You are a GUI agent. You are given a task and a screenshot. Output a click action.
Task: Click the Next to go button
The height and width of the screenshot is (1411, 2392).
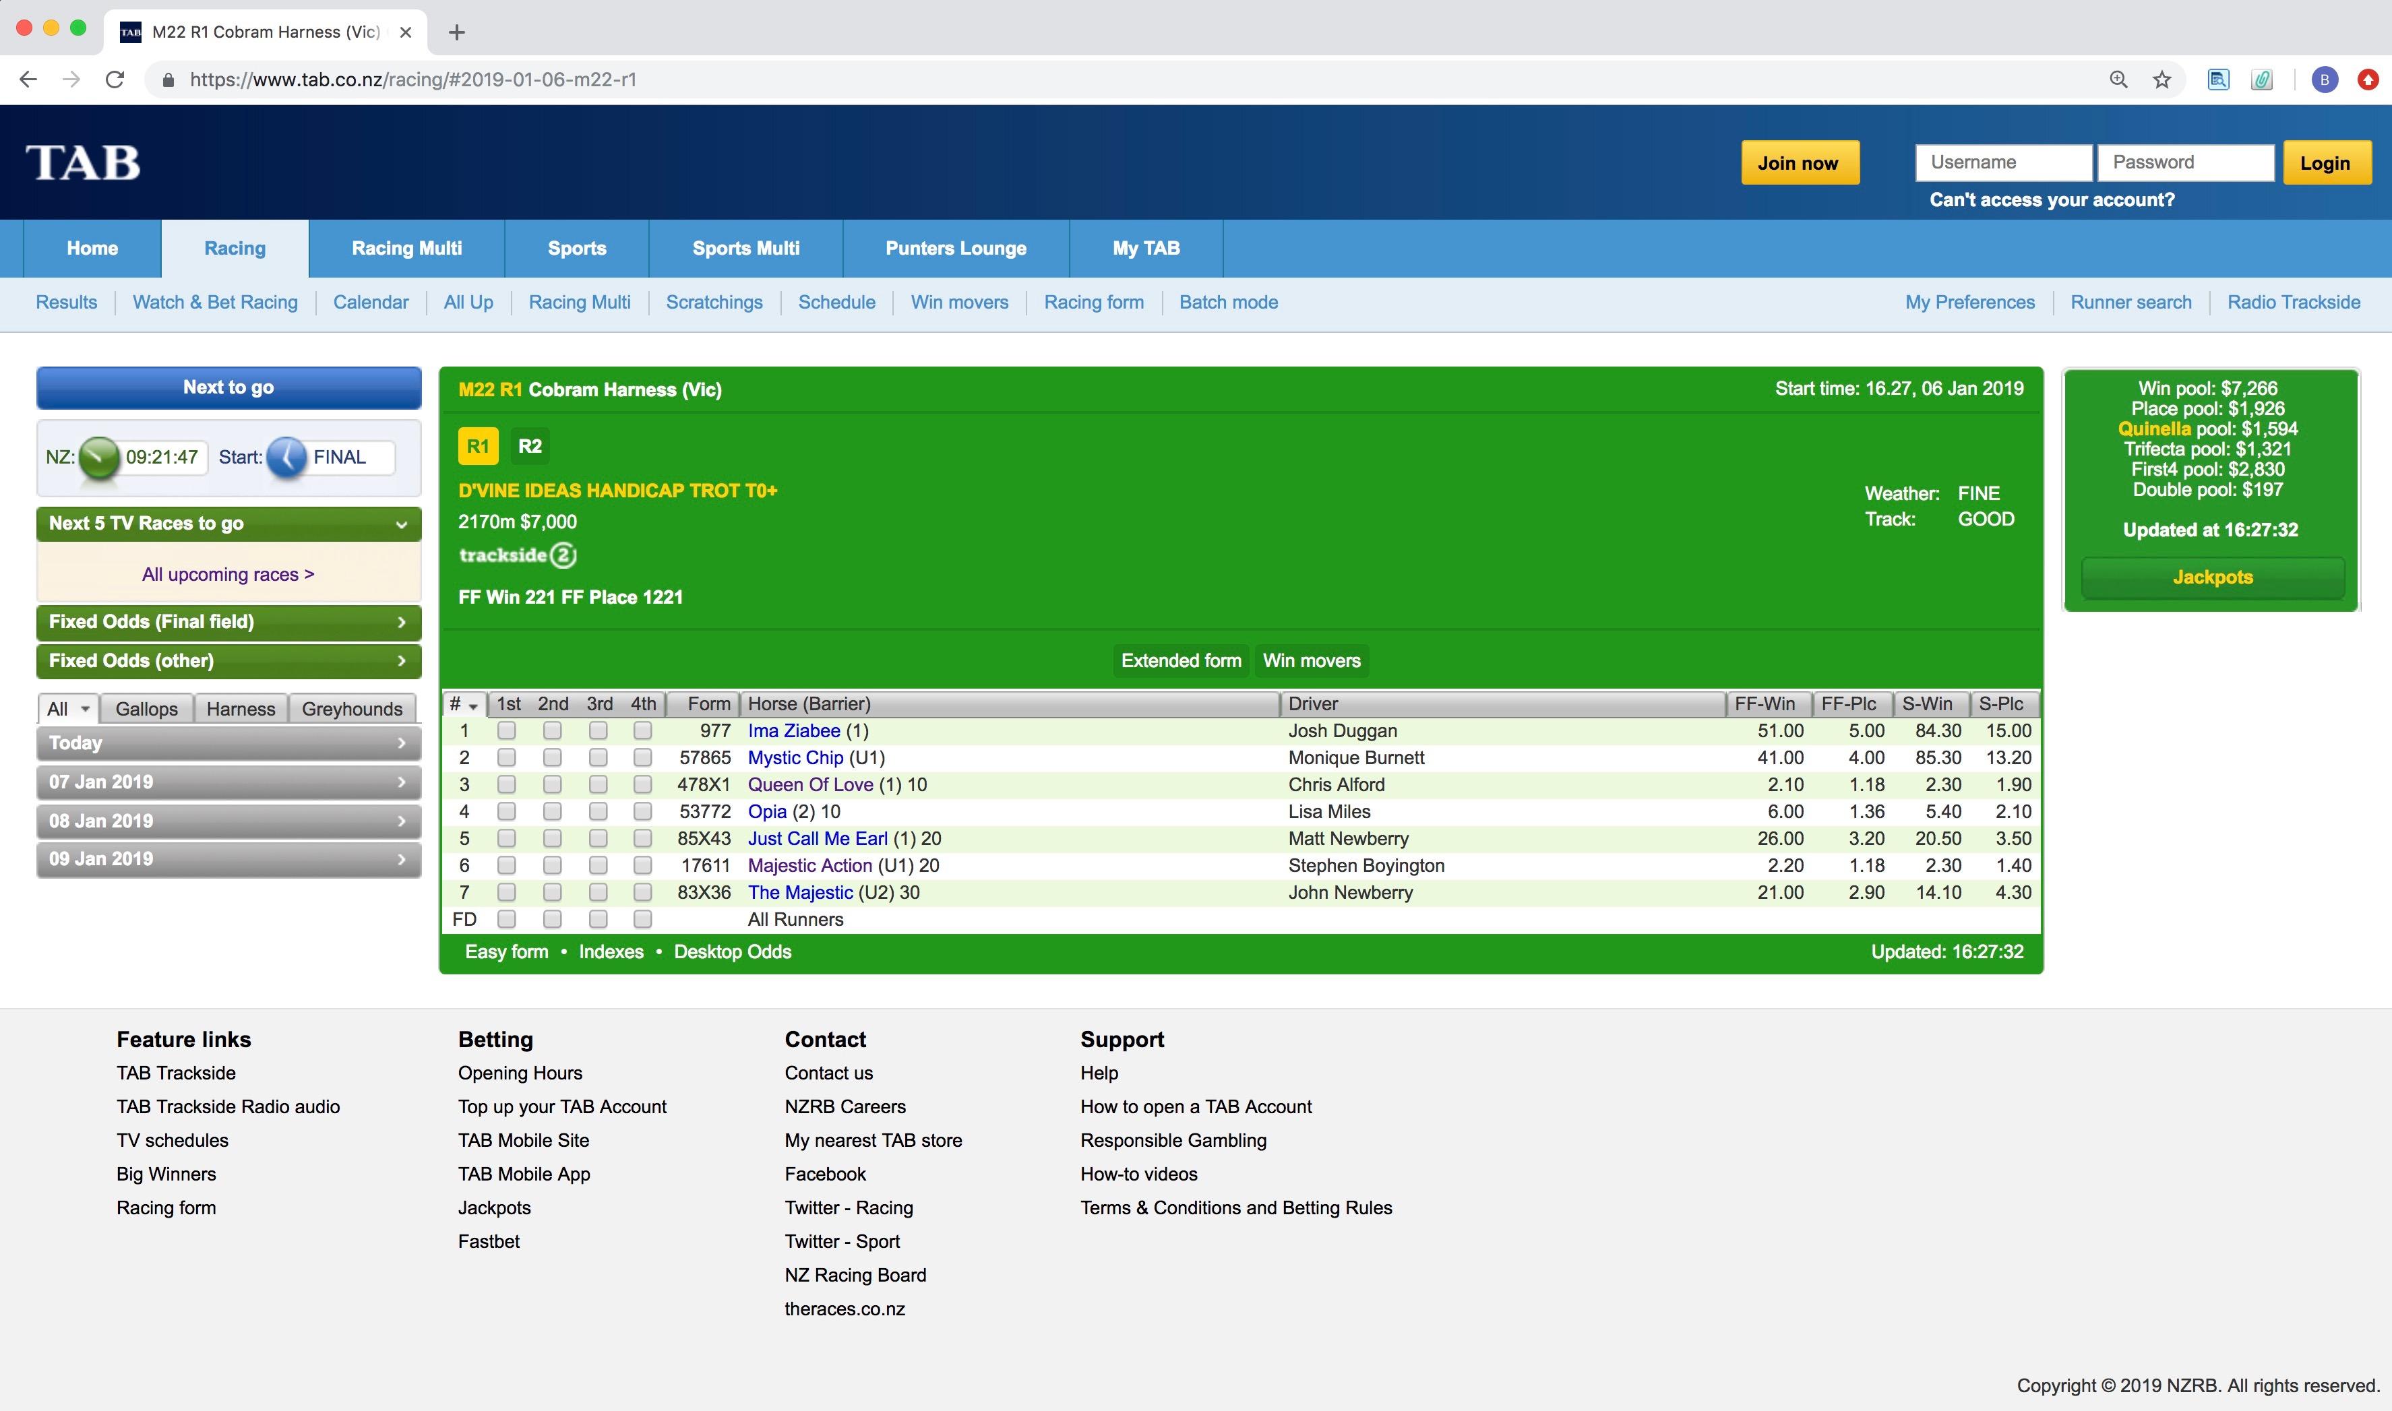tap(229, 388)
